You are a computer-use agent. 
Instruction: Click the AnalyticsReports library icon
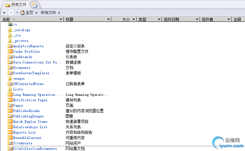click(x=10, y=46)
